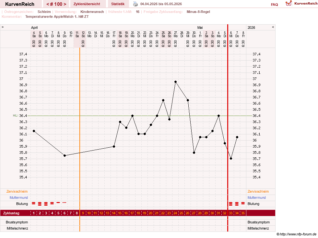Click the temperature point on cycle day 14
The image size is (318, 238).
(x=114, y=146)
